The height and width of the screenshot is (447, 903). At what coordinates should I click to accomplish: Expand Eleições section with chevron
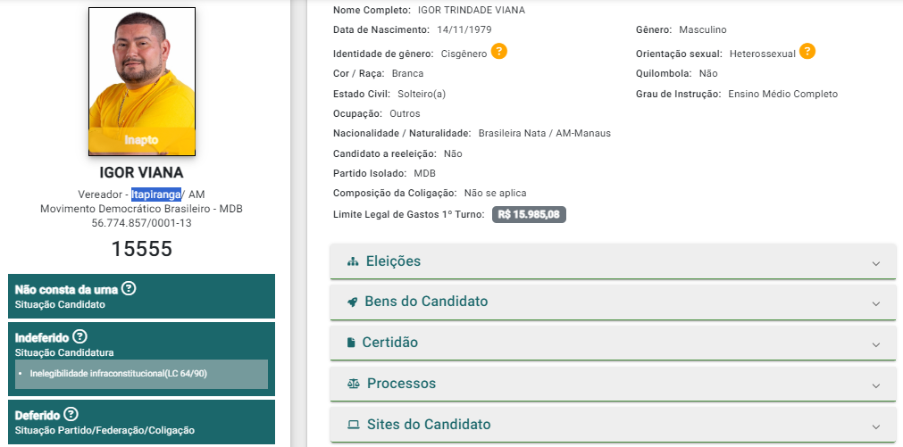click(876, 263)
